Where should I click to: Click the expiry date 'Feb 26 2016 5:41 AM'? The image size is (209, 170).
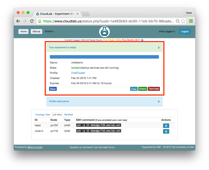(84, 83)
